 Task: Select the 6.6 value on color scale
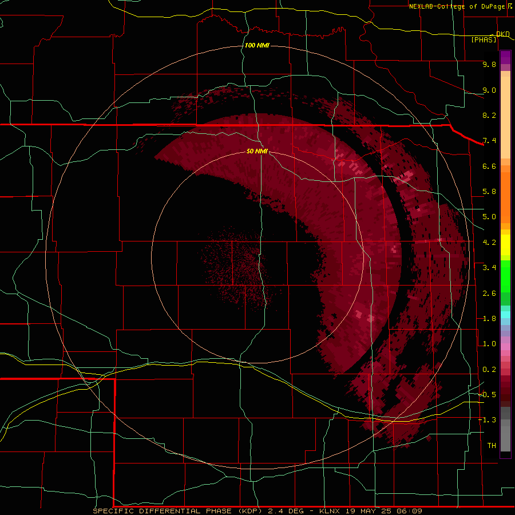point(489,166)
